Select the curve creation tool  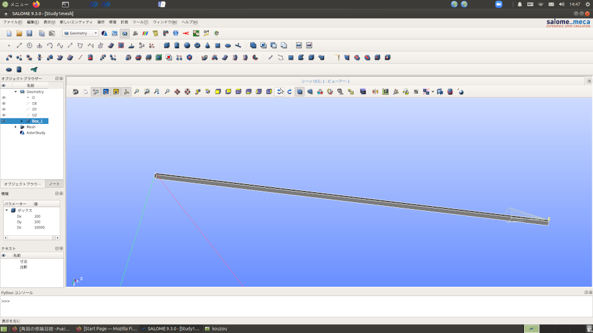(x=60, y=45)
